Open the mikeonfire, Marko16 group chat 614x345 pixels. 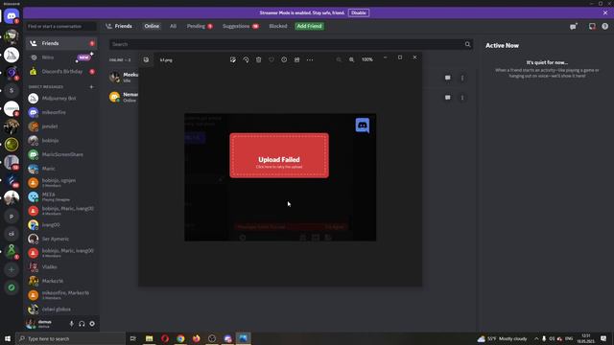click(x=61, y=295)
